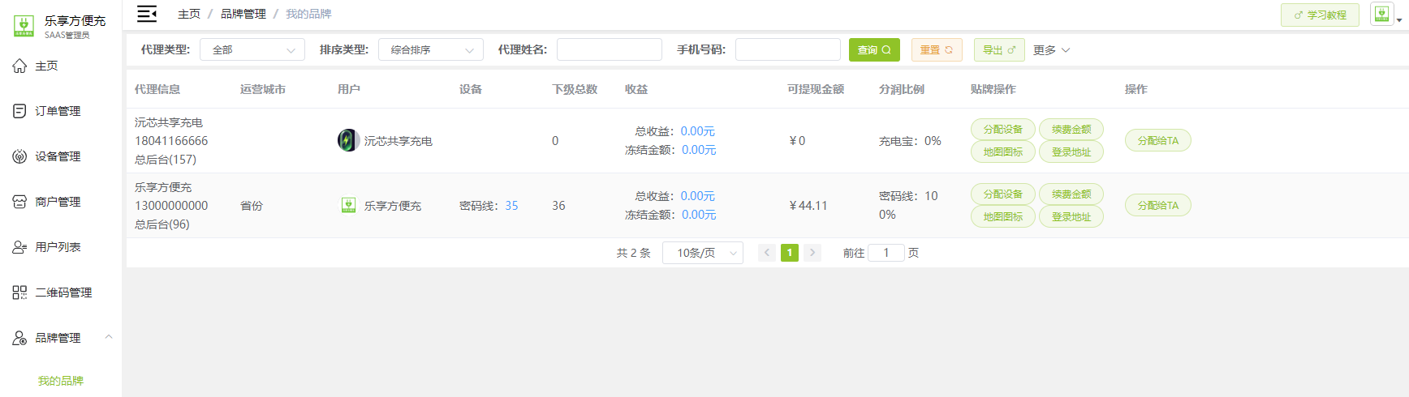Click 地图图标 for 乐享方便充
The height and width of the screenshot is (397, 1409).
pyautogui.click(x=1003, y=216)
